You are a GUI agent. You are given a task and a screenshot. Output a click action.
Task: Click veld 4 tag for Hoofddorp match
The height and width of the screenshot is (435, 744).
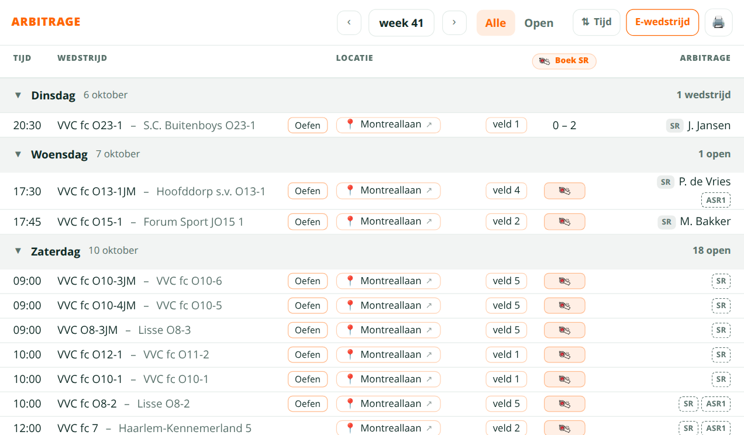(x=506, y=191)
